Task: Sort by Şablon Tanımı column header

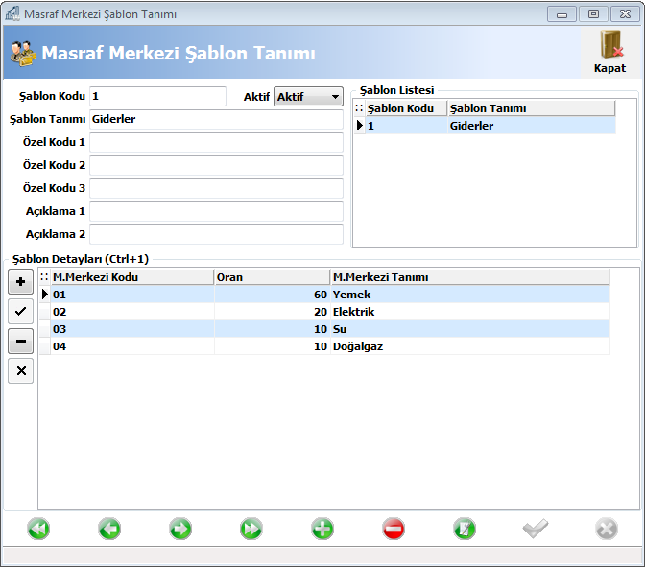Action: (532, 108)
